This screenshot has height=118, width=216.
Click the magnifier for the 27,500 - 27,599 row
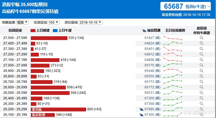tap(201, 38)
